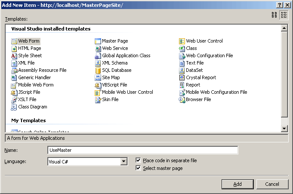Open the Language dropdown arrow
293x194 pixels.
(124, 161)
